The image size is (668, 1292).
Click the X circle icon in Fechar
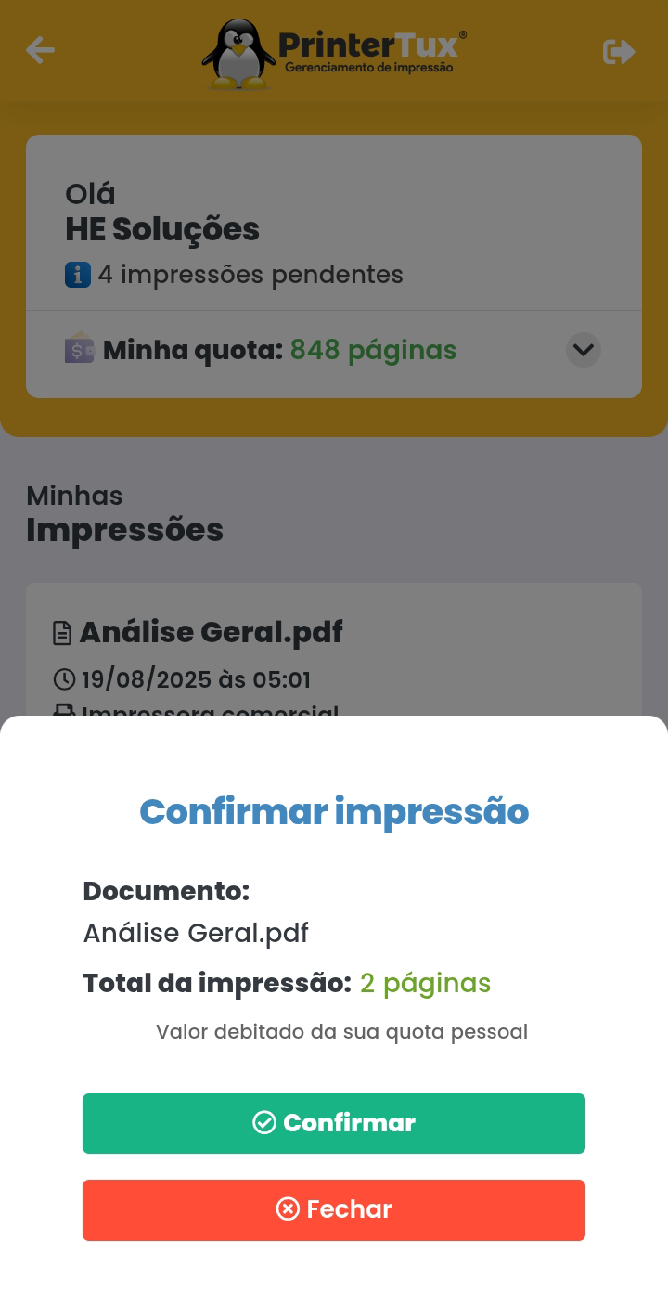(289, 1209)
